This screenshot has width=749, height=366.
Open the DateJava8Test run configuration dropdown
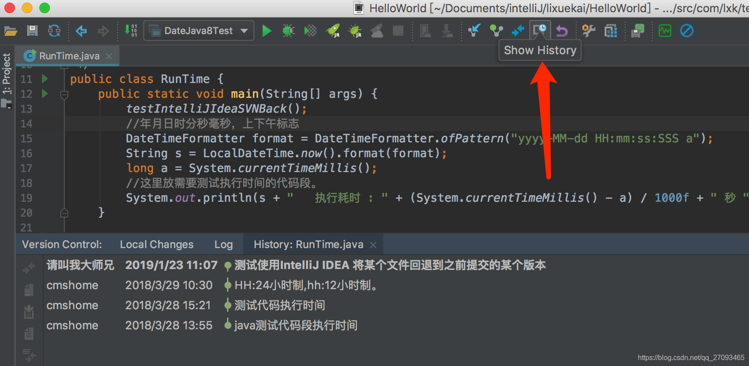(199, 31)
